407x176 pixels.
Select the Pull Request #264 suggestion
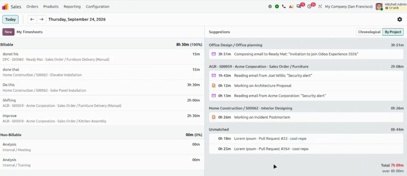coord(306,149)
